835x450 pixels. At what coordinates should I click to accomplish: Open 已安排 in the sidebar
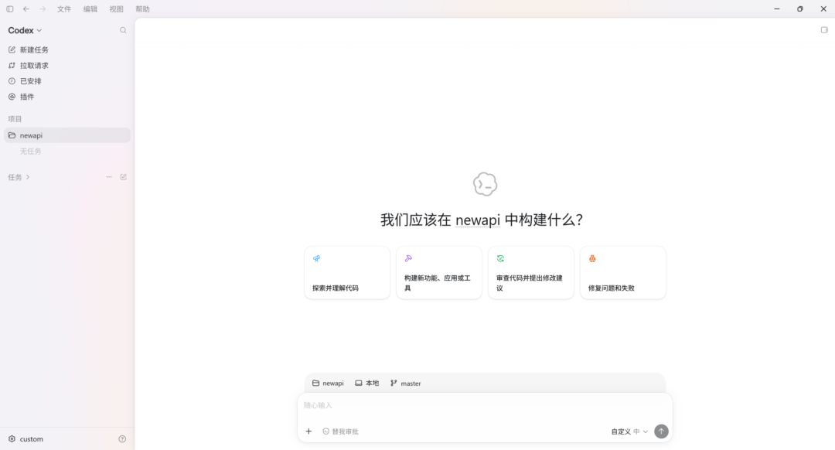click(x=67, y=81)
